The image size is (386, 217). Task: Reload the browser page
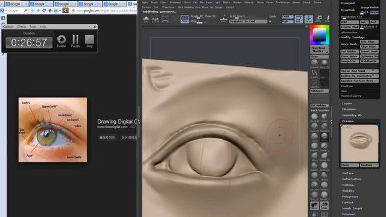[44, 11]
